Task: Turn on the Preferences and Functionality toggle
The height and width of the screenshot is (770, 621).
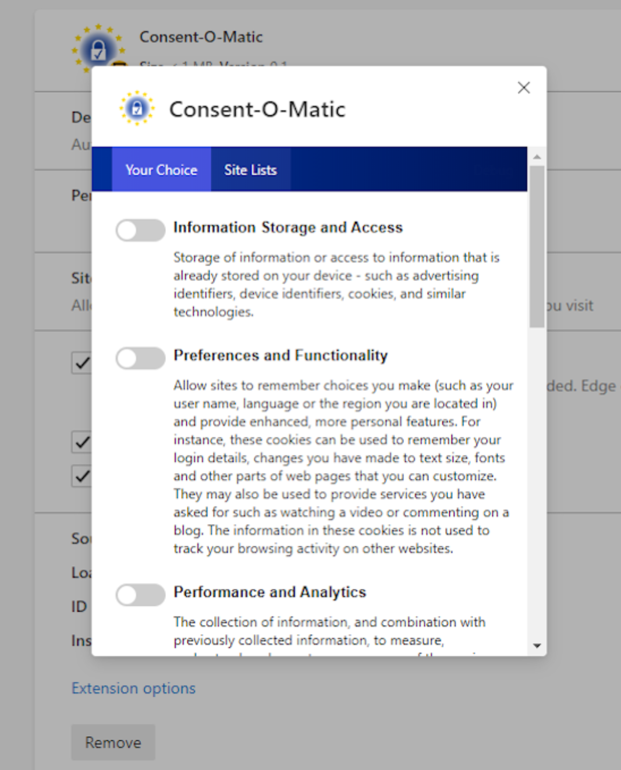Action: pyautogui.click(x=140, y=358)
